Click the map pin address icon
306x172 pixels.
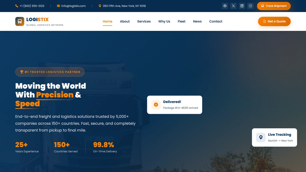[100, 6]
